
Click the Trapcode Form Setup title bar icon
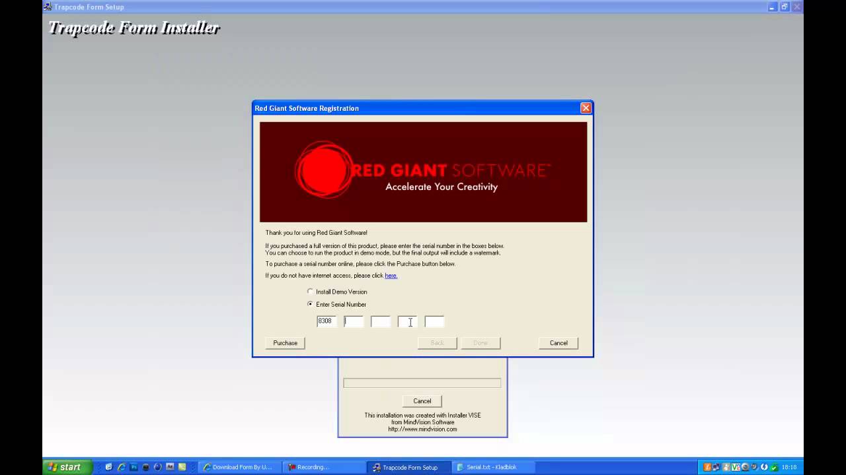pos(48,7)
